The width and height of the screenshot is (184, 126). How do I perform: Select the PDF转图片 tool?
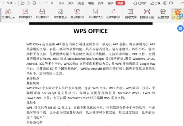60,14
